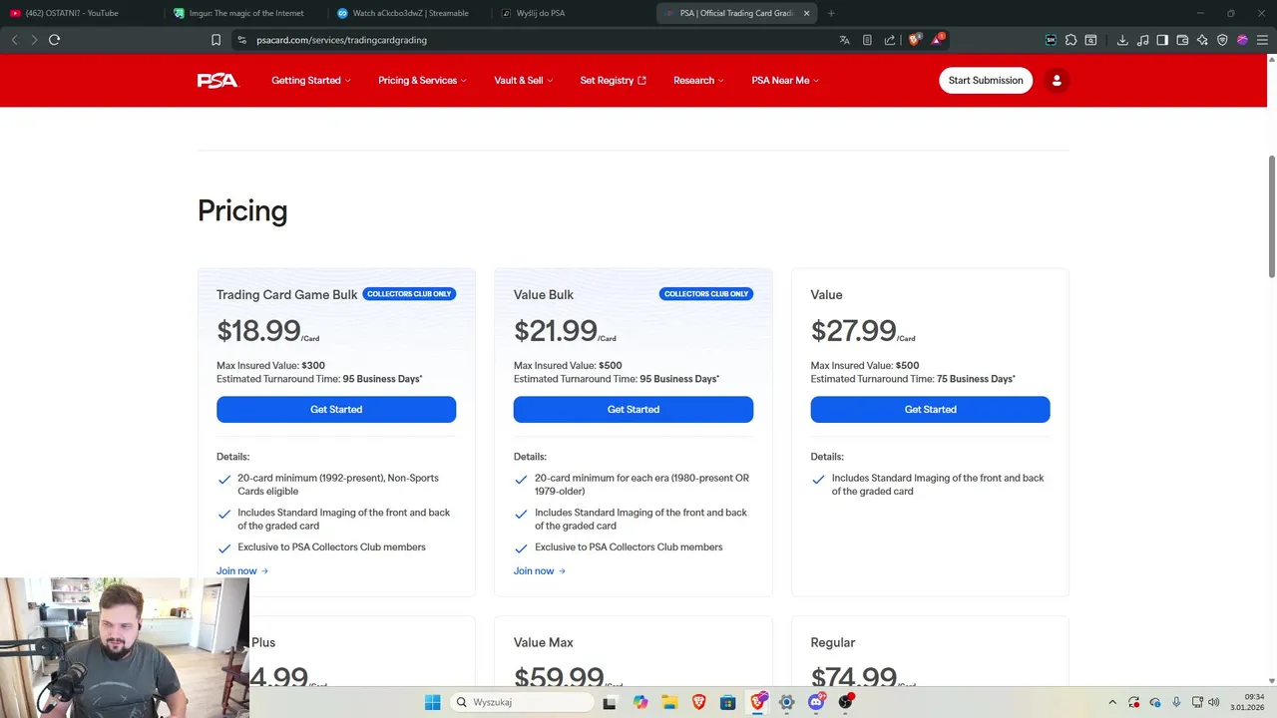This screenshot has width=1277, height=718.
Task: Click Join now under Value Bulk
Action: (540, 571)
